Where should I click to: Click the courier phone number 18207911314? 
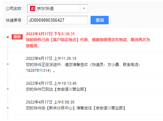pos(38,71)
